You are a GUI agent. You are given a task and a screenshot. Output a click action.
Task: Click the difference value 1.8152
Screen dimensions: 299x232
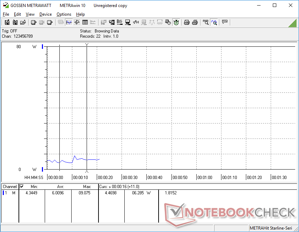[x=171, y=193]
